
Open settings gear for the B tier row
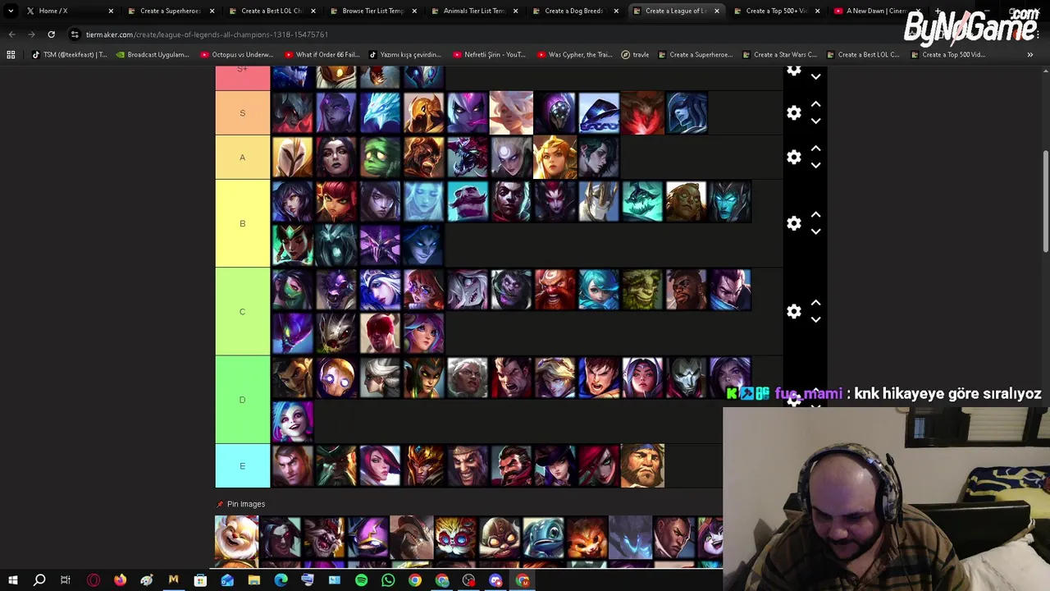coord(793,223)
